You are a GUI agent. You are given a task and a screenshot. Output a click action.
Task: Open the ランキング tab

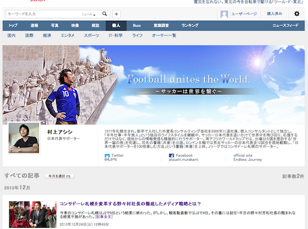tap(190, 25)
